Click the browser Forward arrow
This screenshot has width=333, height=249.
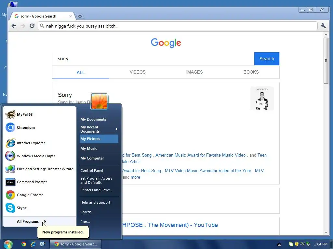pyautogui.click(x=23, y=26)
